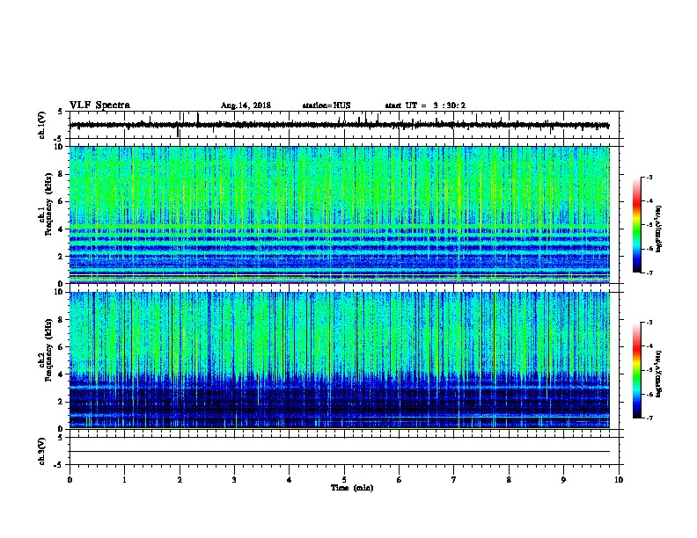Image resolution: width=697 pixels, height=538 pixels.
Task: Click the "VLF Spectra" title text
Action: coord(100,105)
